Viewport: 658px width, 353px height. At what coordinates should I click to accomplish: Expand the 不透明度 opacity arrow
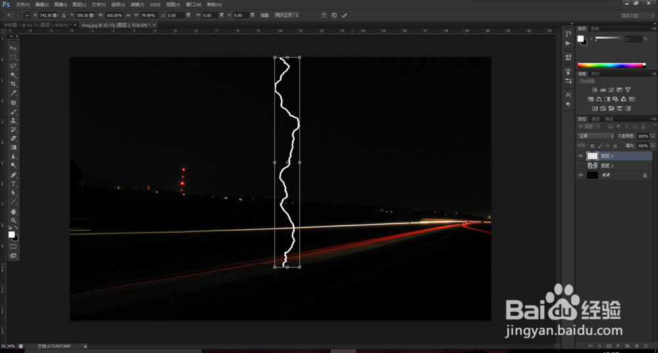[x=653, y=136]
